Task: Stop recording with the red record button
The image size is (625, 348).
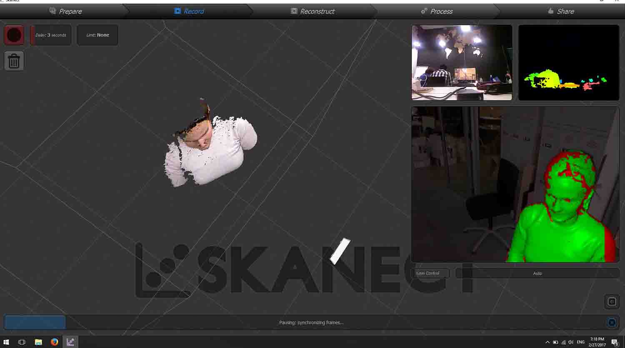Action: pos(14,35)
